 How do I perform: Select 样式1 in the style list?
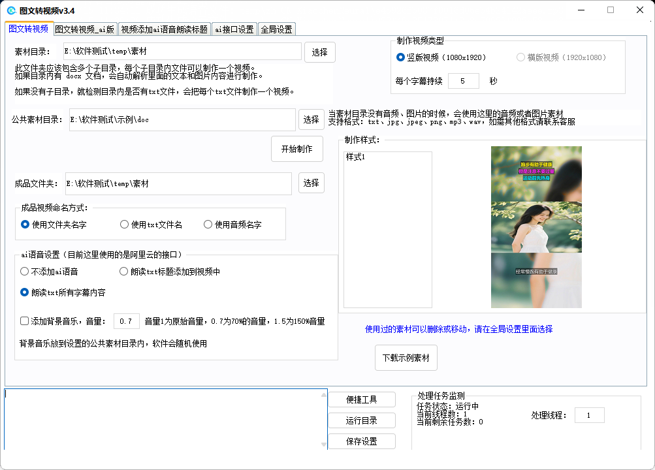click(356, 157)
